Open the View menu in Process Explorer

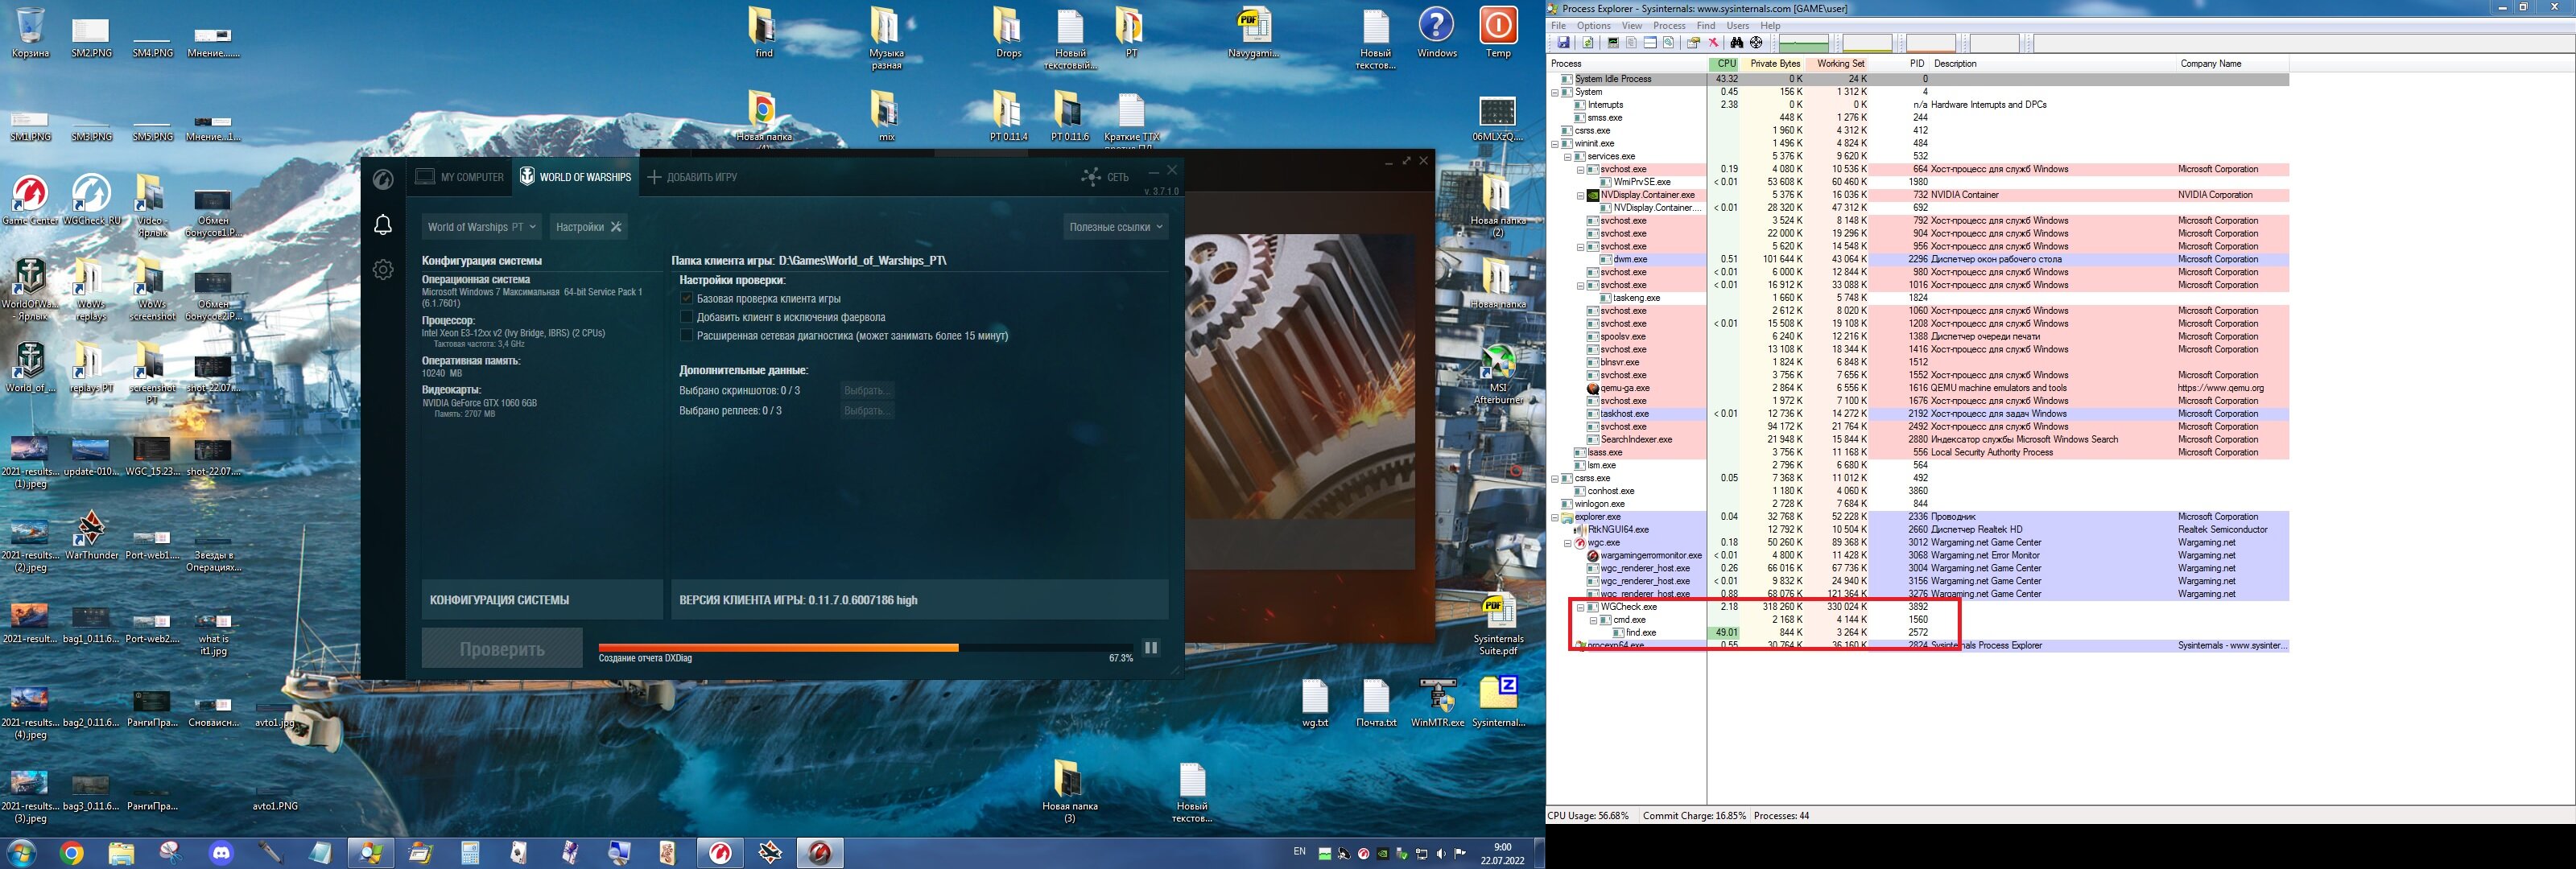click(1632, 25)
